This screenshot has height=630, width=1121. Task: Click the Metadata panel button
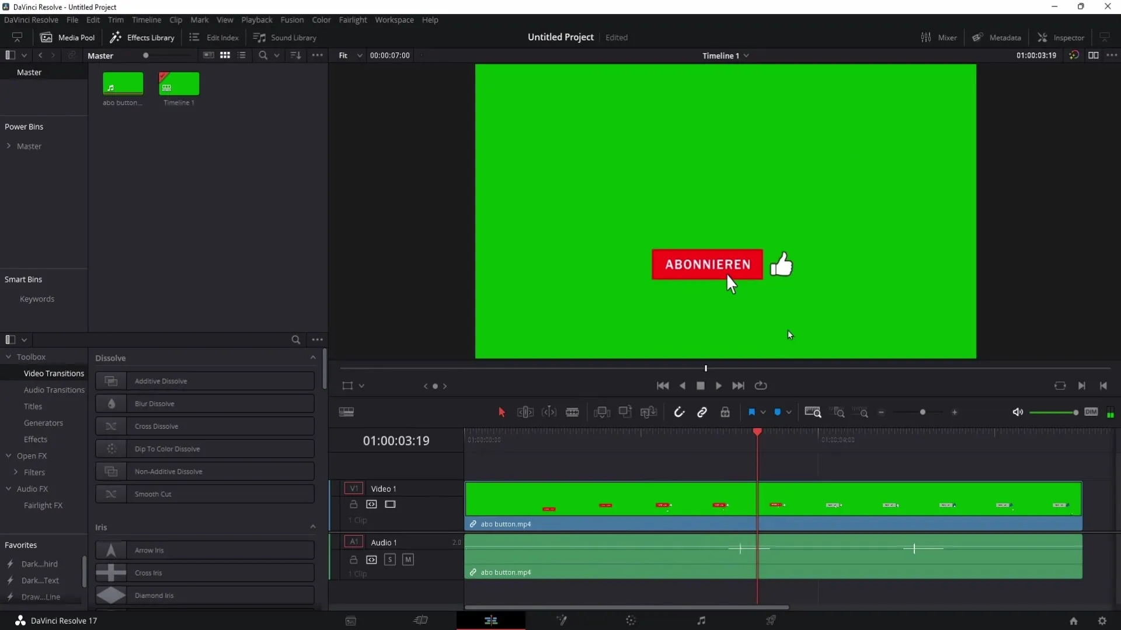pos(998,37)
